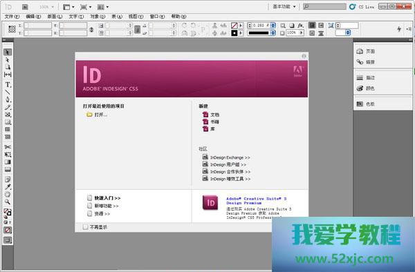Toggle constrain proportions for width and height

(91, 29)
